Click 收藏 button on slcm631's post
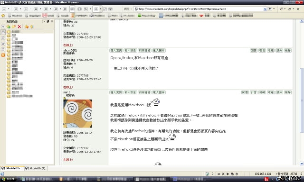304x182 pixels. (x=271, y=51)
